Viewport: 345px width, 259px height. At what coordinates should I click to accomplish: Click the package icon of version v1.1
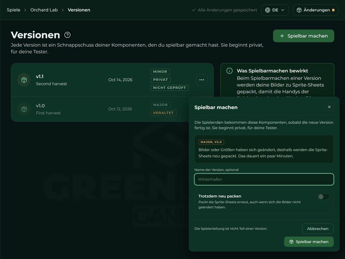pos(24,80)
